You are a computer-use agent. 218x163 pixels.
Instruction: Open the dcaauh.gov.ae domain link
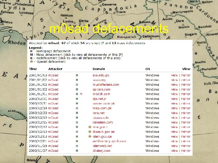(104, 132)
